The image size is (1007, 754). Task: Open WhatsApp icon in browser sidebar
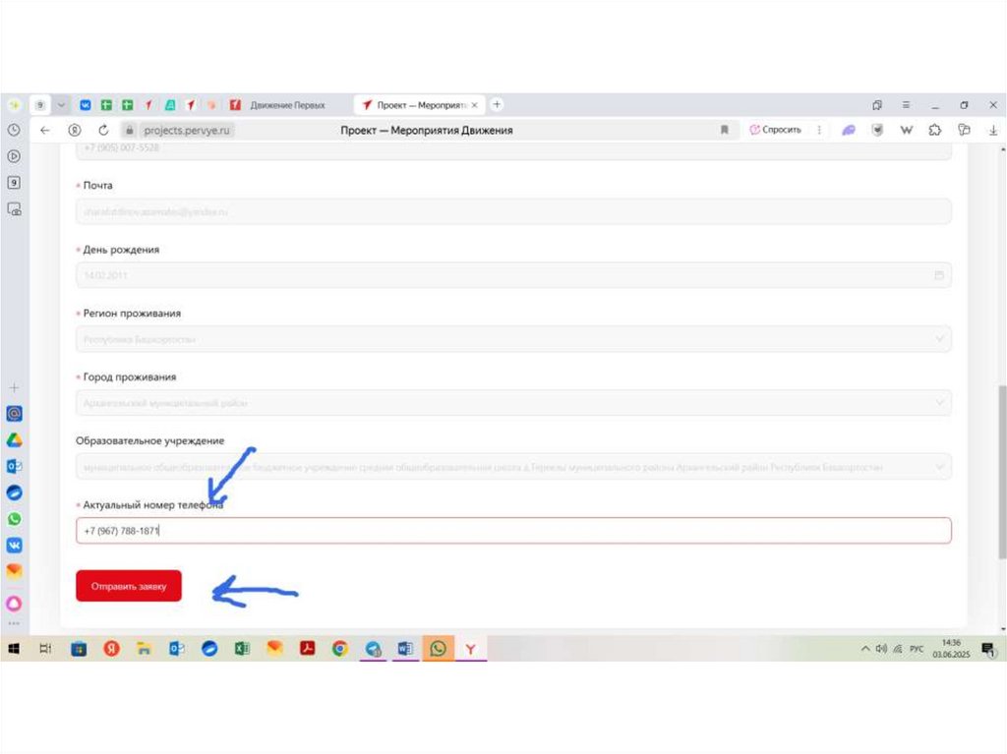tap(14, 519)
